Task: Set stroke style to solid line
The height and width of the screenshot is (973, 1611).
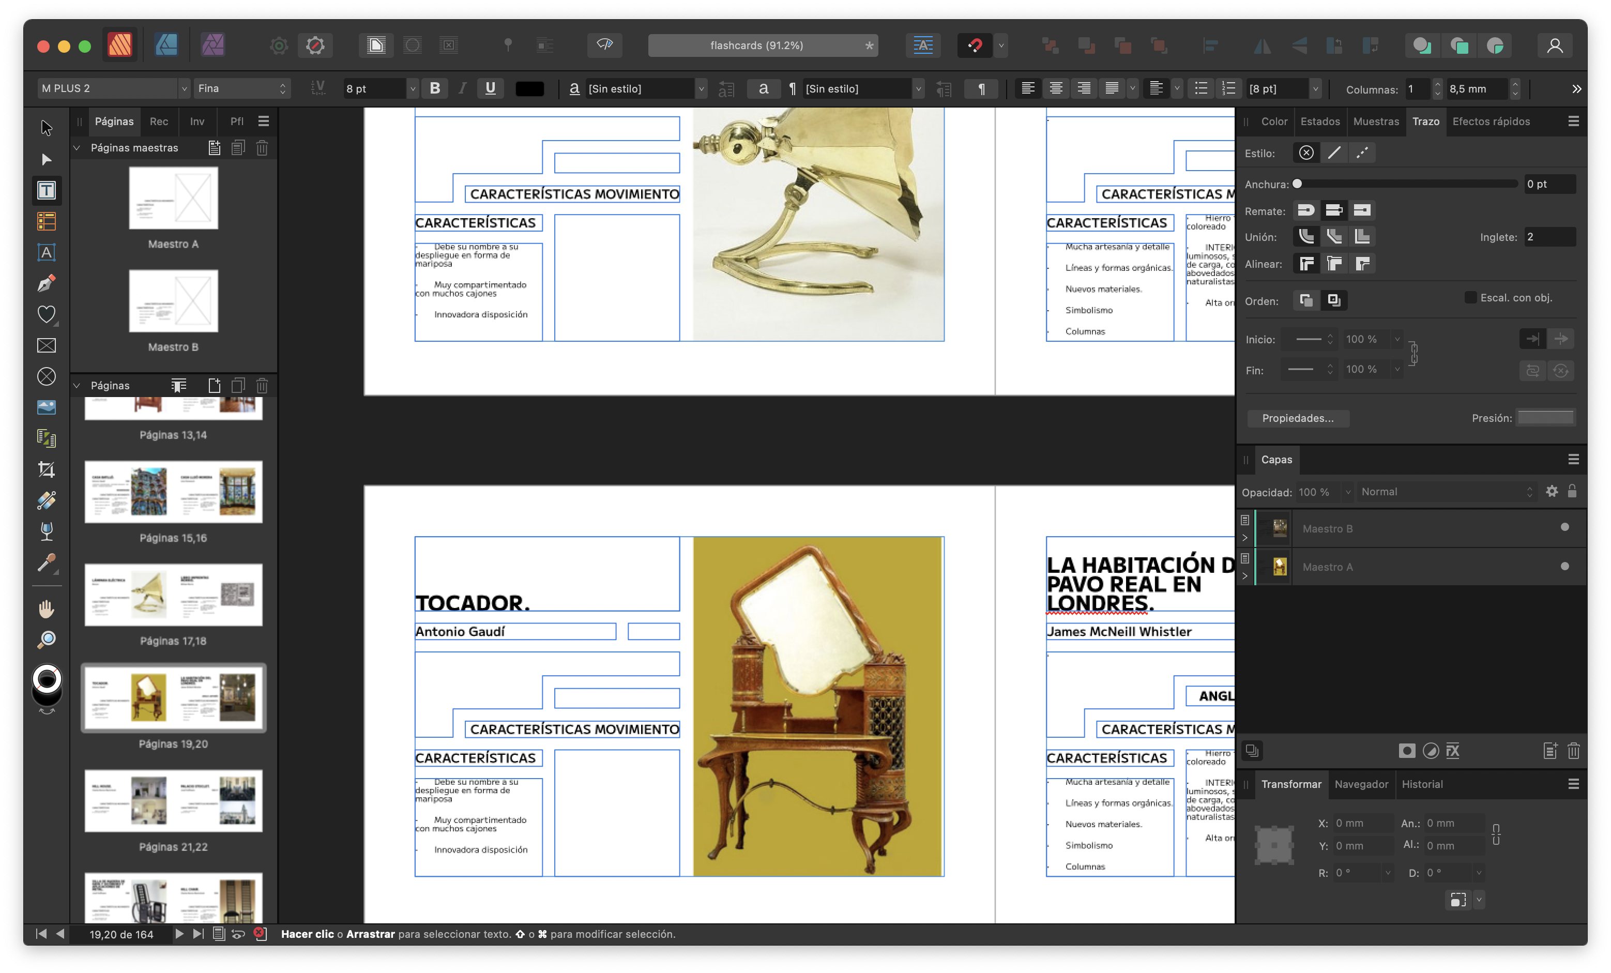Action: [1334, 153]
